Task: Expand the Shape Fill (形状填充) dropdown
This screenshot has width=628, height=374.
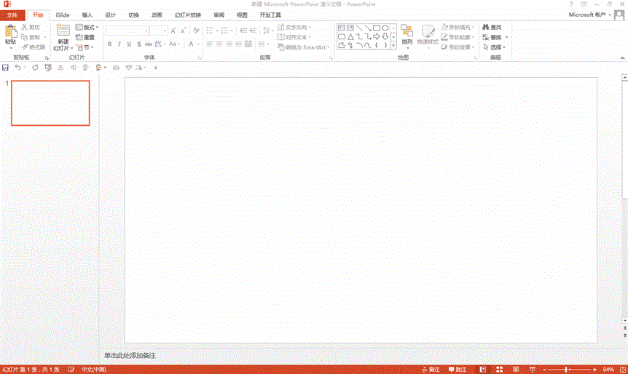Action: [458, 28]
